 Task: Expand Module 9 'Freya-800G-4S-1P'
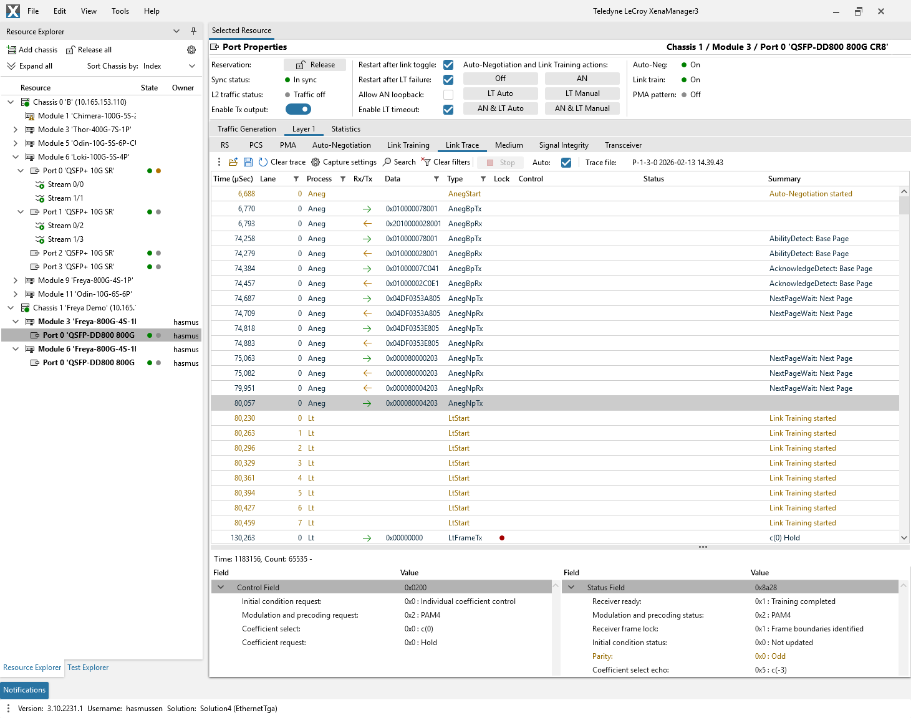[x=14, y=280]
